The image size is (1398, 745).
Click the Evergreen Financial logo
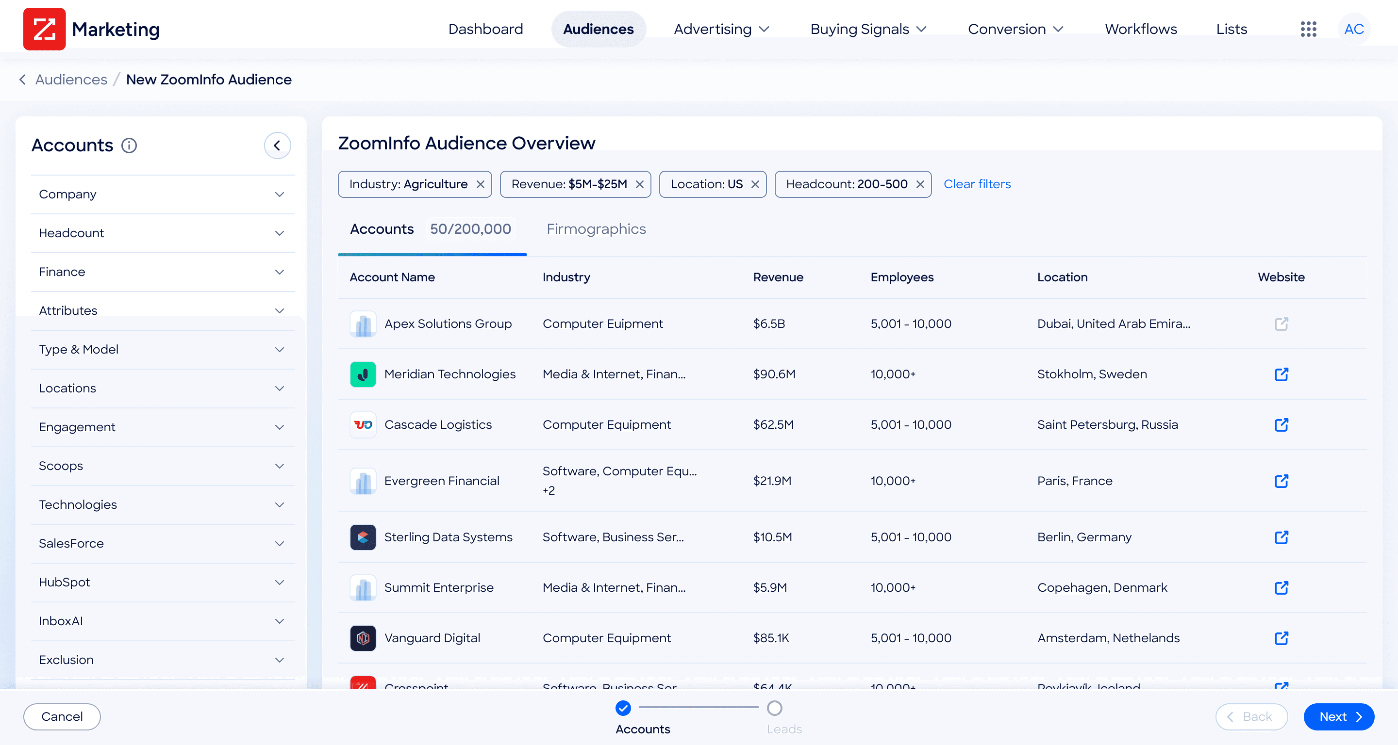click(x=363, y=481)
